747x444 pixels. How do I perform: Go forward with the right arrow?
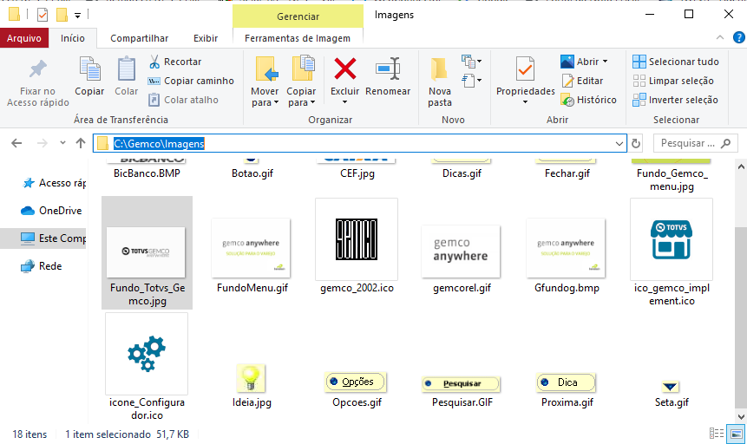43,143
